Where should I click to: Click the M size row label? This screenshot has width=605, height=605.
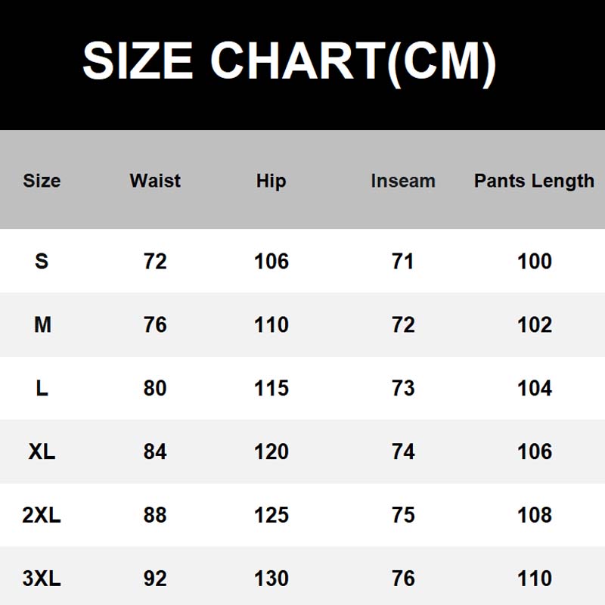coord(42,324)
